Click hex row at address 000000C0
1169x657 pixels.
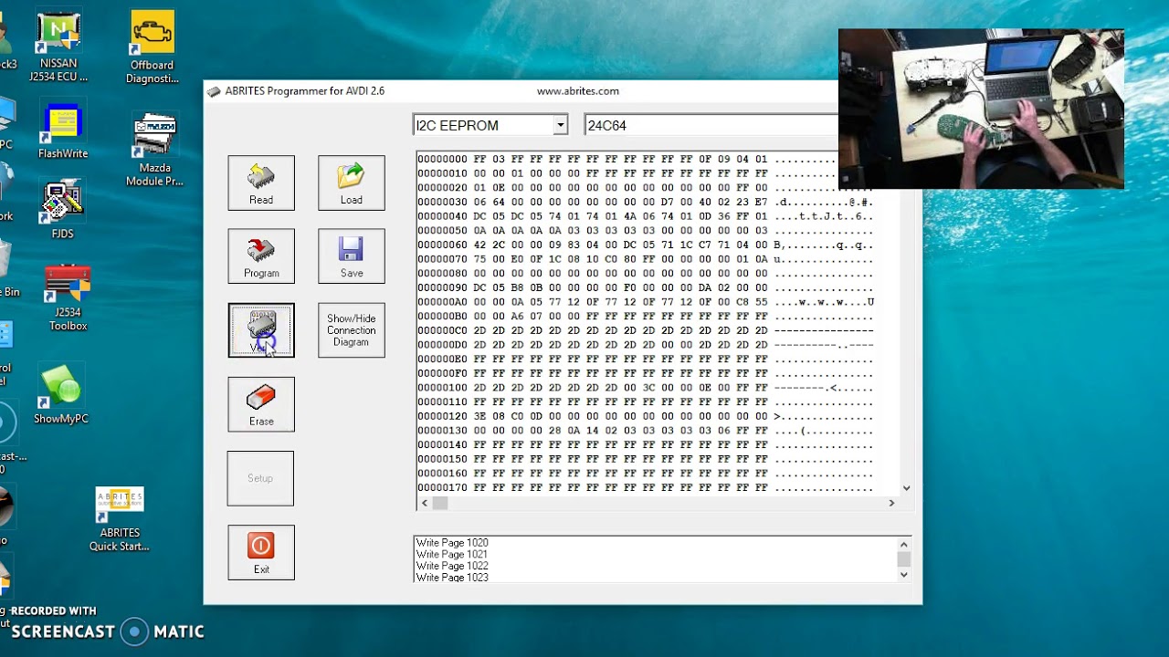coord(646,330)
